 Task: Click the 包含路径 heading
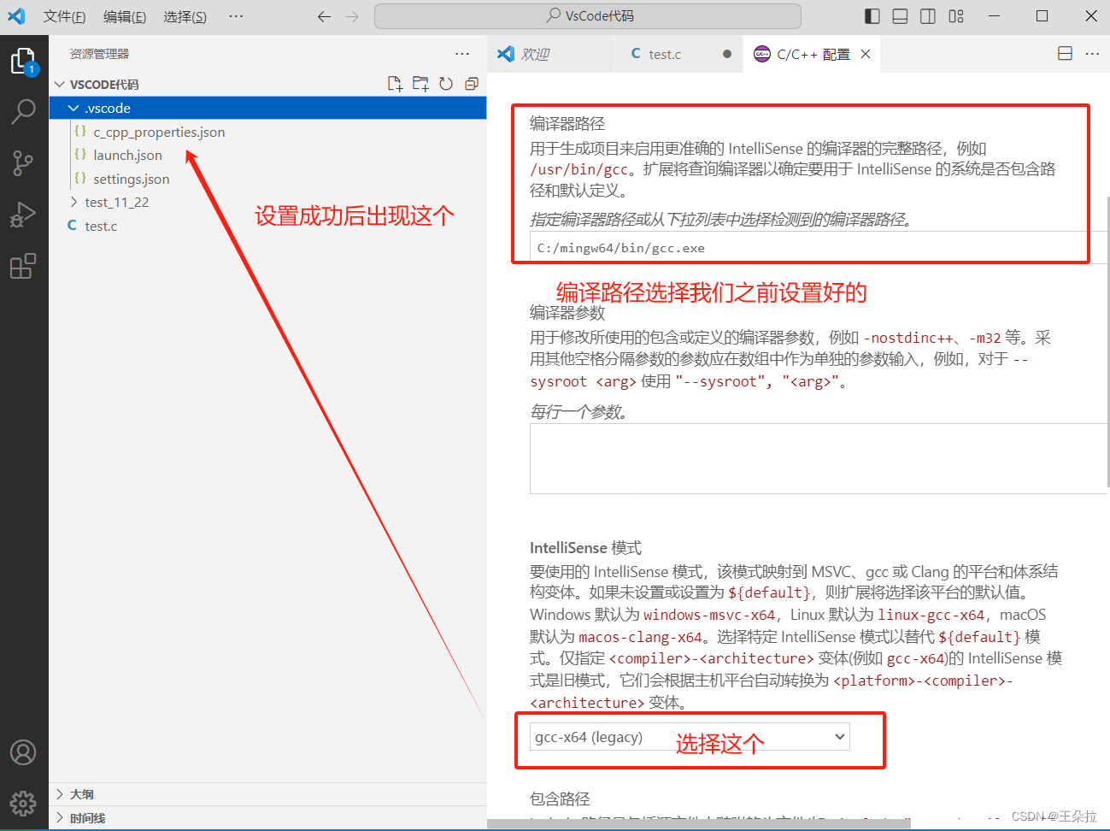pos(560,799)
